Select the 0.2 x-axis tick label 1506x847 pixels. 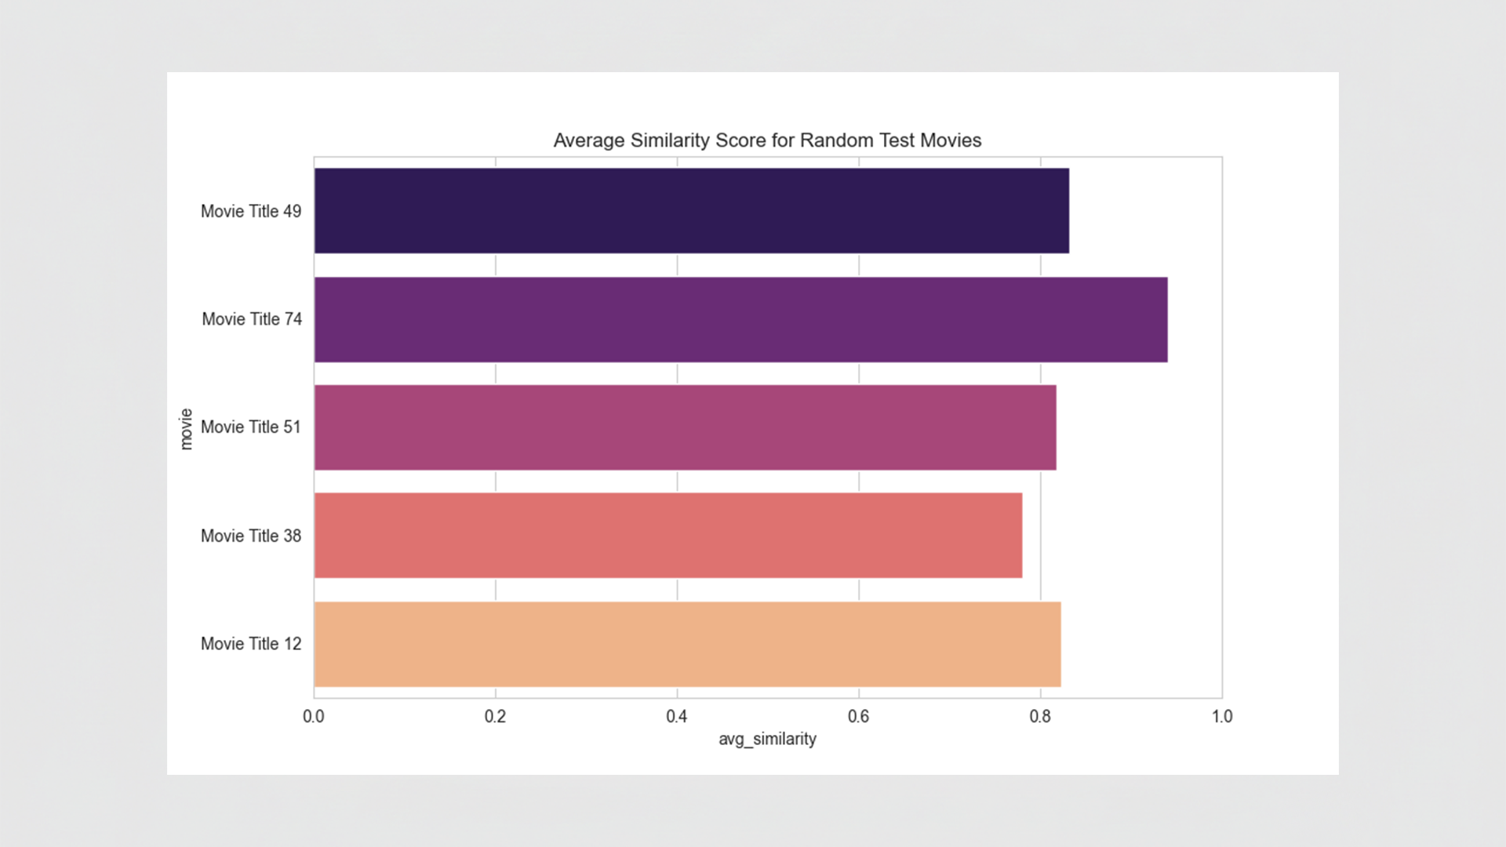495,717
